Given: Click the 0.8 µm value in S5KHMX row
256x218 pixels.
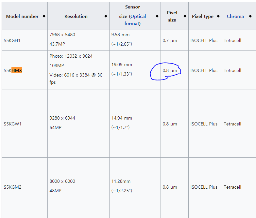Looking at the screenshot, I should pos(170,70).
